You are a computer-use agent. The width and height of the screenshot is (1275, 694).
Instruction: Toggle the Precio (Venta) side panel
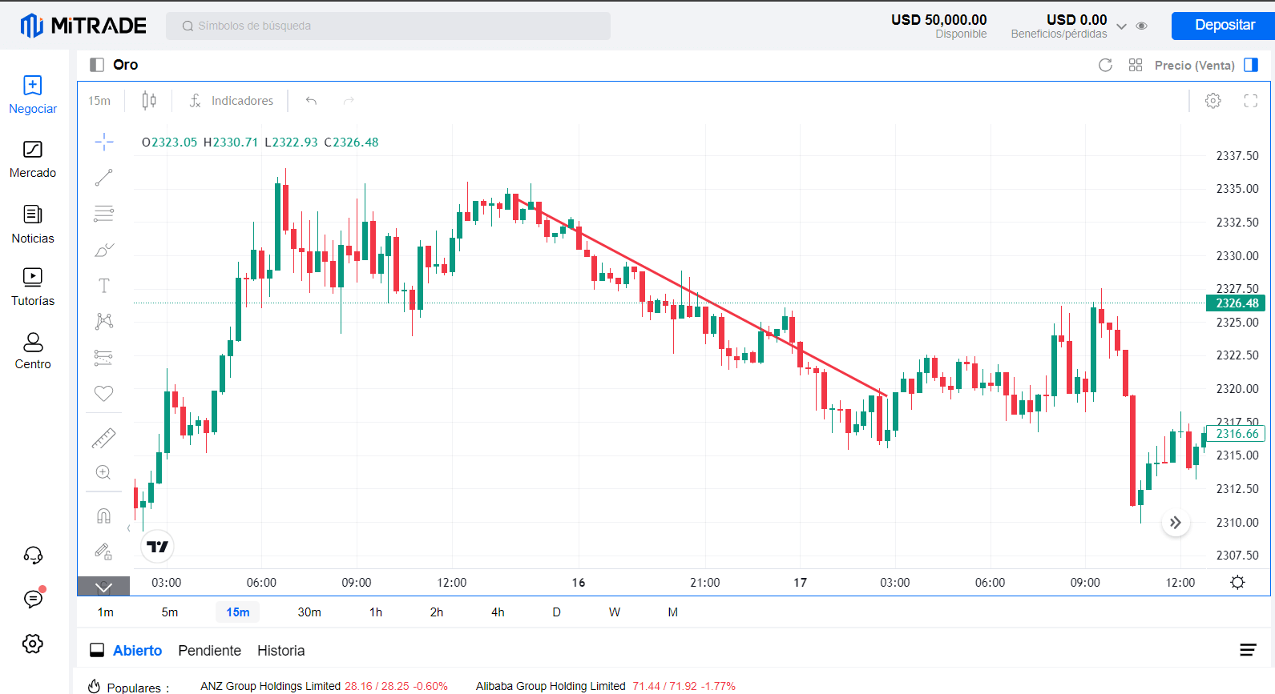[1250, 66]
